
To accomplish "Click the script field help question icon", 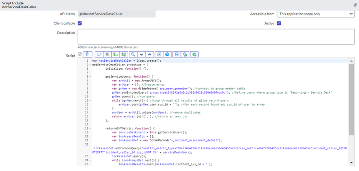I will 80,54.
